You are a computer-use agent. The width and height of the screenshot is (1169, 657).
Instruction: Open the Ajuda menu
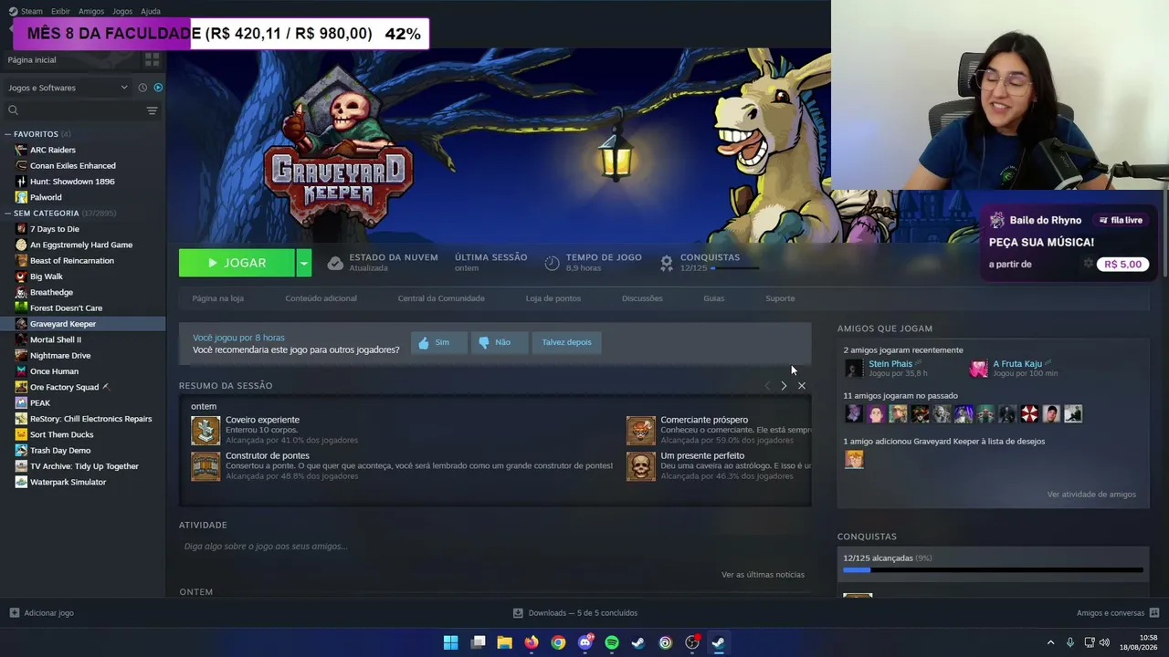(151, 11)
